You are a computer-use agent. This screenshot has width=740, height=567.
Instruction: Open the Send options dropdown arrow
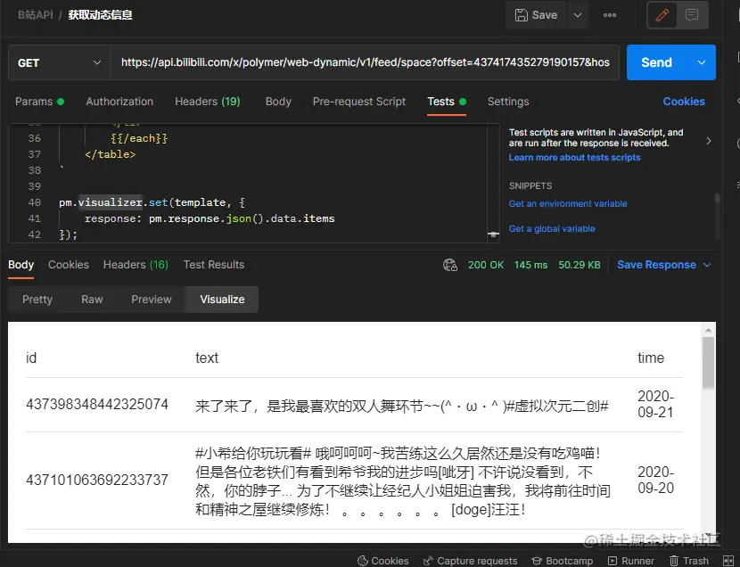pos(702,62)
